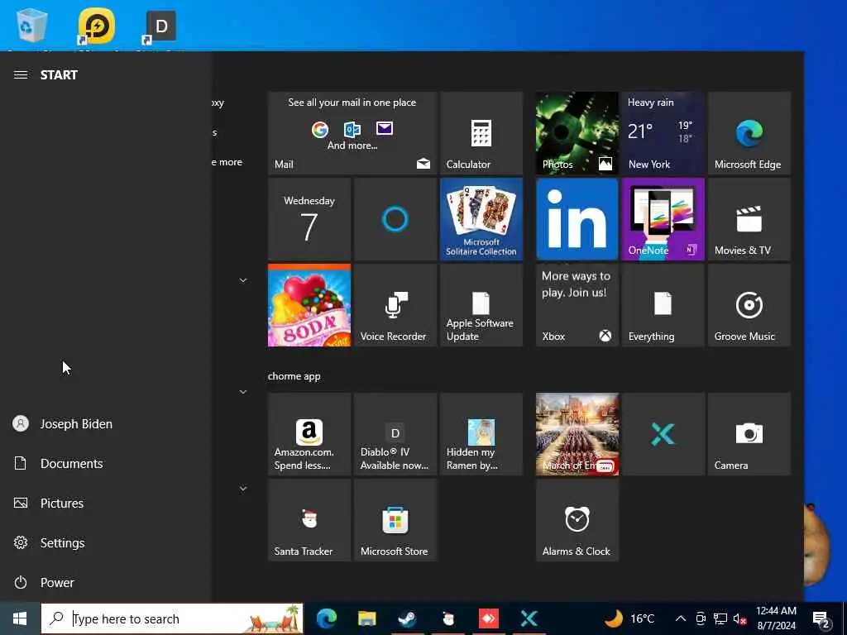Click the Meet Now tray icon

(701, 618)
